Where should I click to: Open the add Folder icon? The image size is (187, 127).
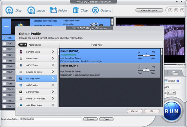click(53, 10)
